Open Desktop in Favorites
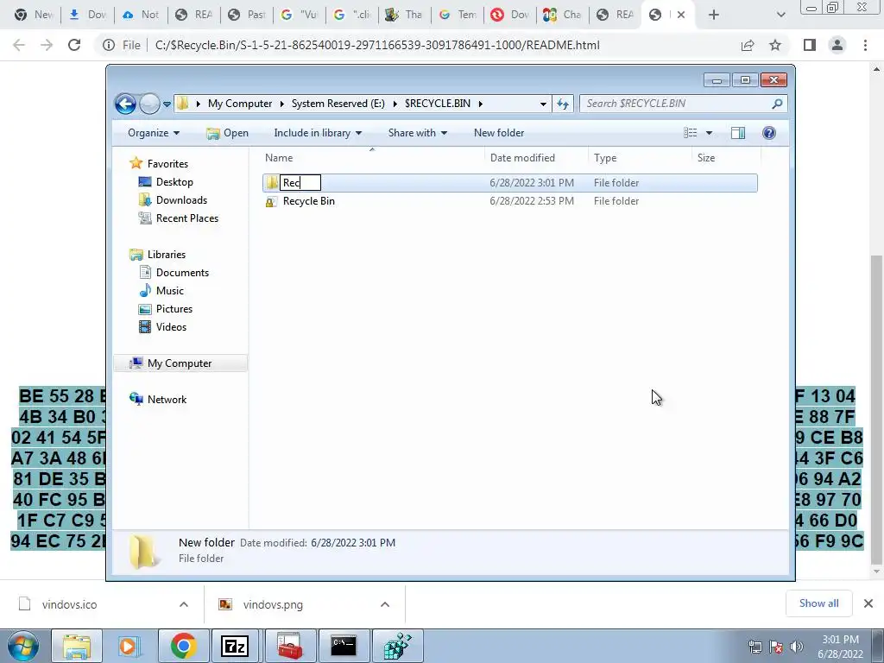 coord(174,182)
